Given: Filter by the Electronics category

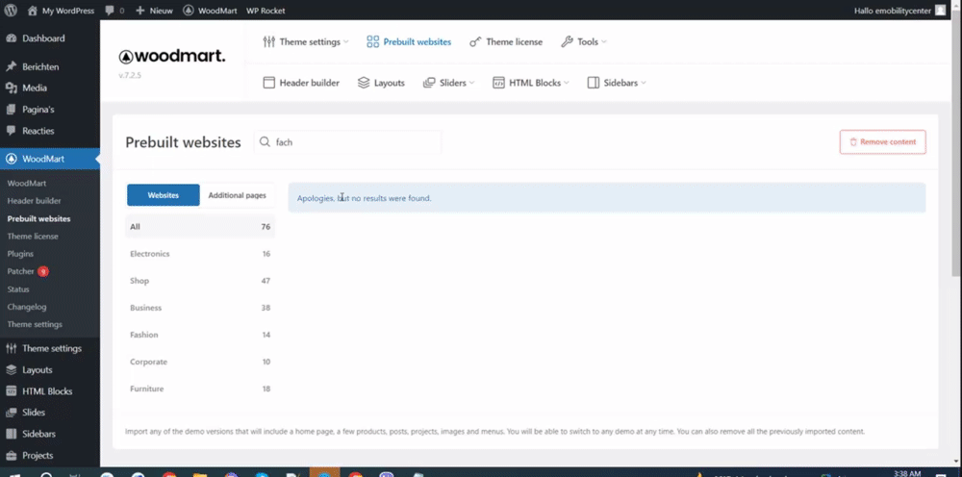Looking at the screenshot, I should [x=200, y=254].
